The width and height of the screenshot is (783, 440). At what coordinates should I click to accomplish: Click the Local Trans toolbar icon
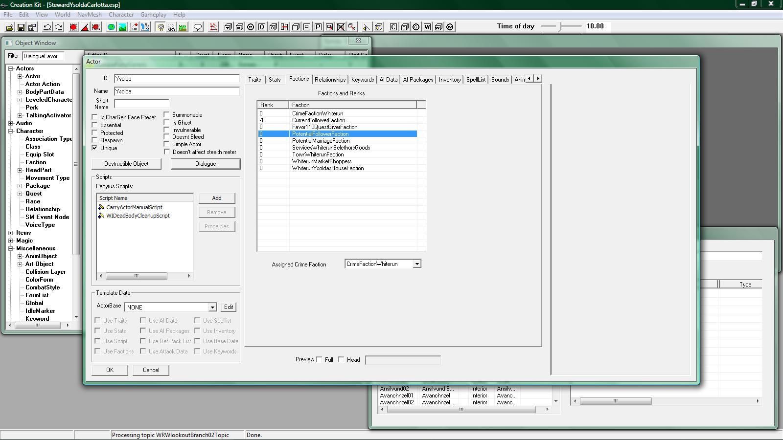(x=96, y=27)
